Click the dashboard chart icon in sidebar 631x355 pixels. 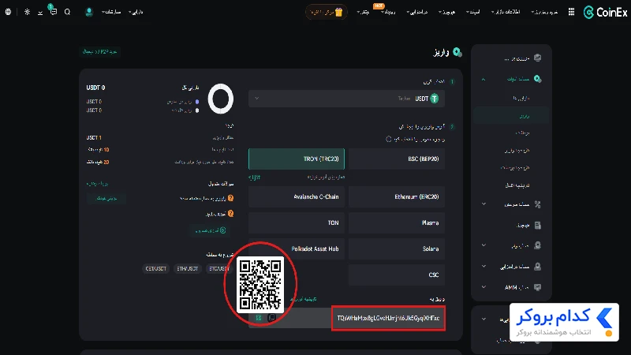[x=537, y=58]
